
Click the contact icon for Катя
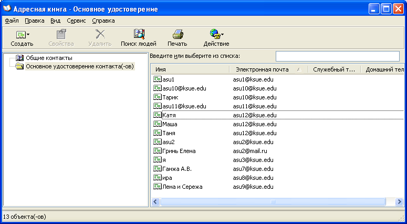(x=158, y=115)
